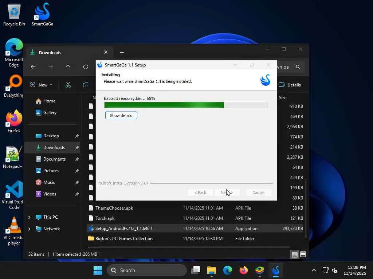Screen dimensions: 373x279
Task: Focus the SmartGaGa installer taskbar icon
Action: pyautogui.click(x=276, y=270)
